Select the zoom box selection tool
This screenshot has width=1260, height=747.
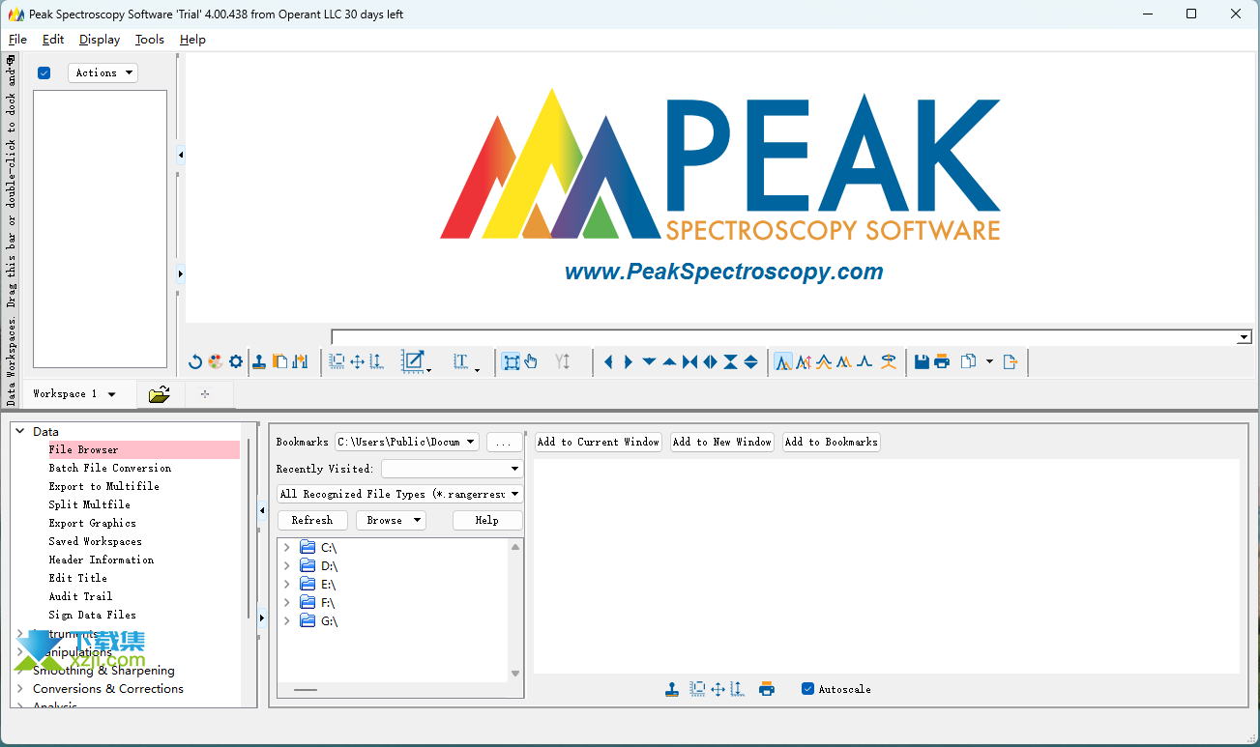point(511,361)
